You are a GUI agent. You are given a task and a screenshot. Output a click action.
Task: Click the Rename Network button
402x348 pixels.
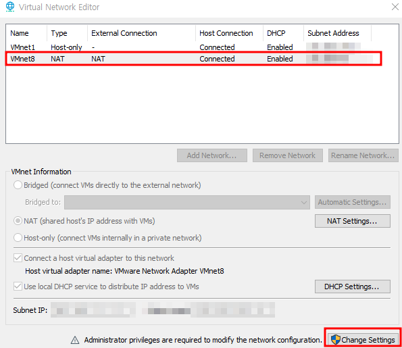click(363, 155)
